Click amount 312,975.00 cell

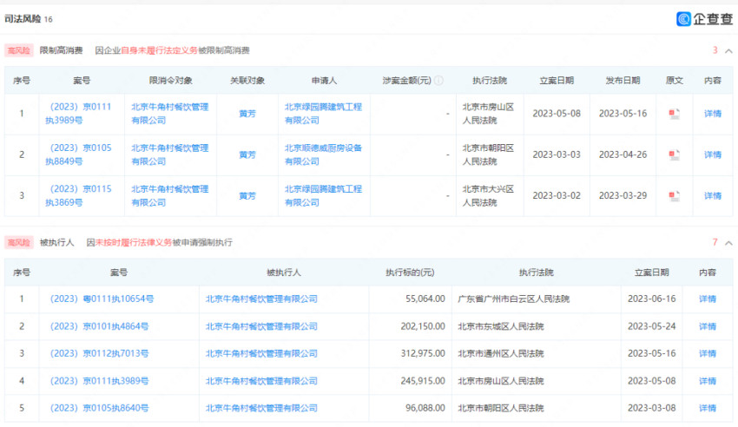[423, 353]
